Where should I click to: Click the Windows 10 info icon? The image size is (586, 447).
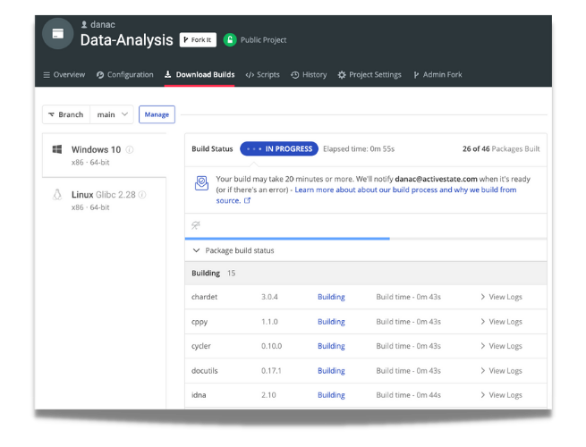pyautogui.click(x=130, y=150)
